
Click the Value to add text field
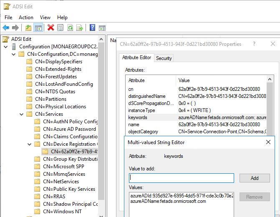pyautogui.click(x=182, y=178)
